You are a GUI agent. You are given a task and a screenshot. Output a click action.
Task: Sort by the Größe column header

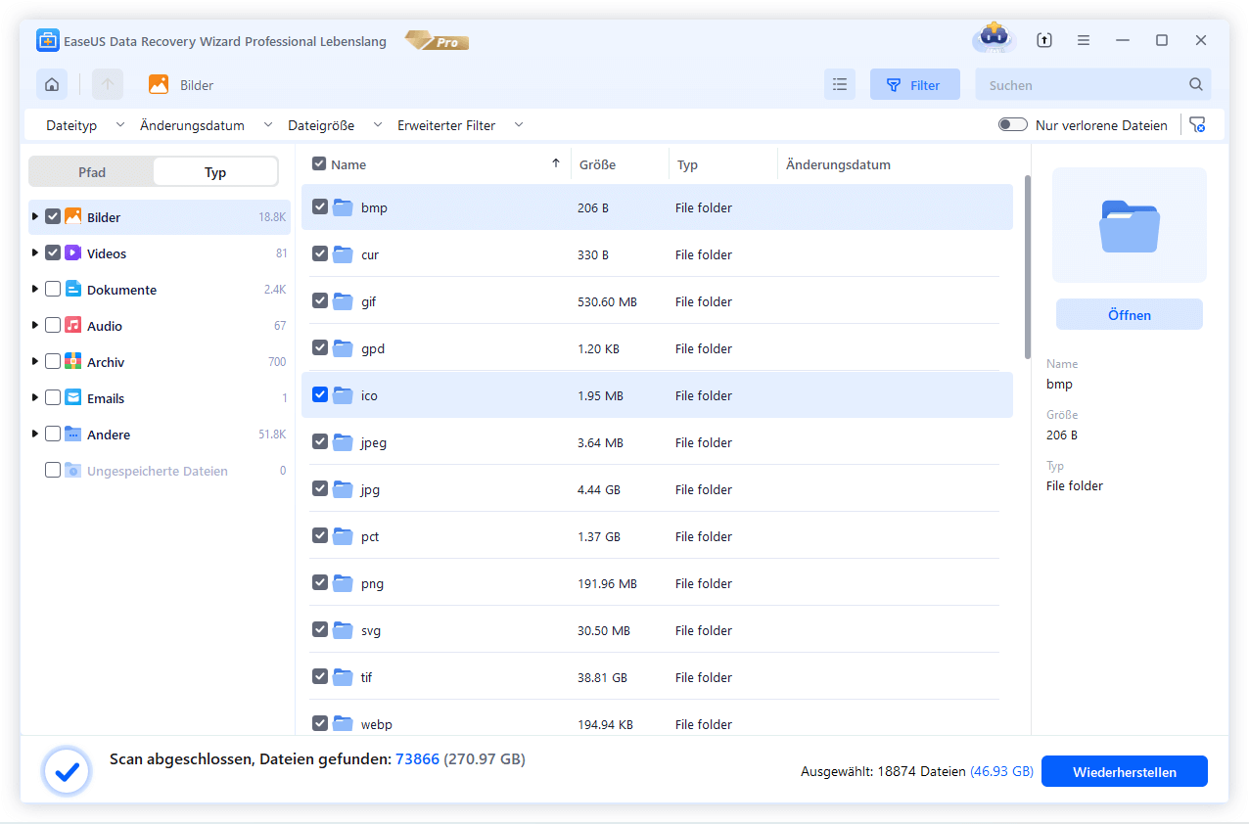pos(597,164)
